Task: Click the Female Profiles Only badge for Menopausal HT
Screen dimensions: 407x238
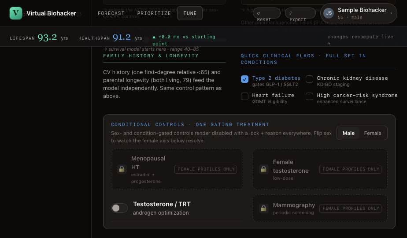Action: 206,169
